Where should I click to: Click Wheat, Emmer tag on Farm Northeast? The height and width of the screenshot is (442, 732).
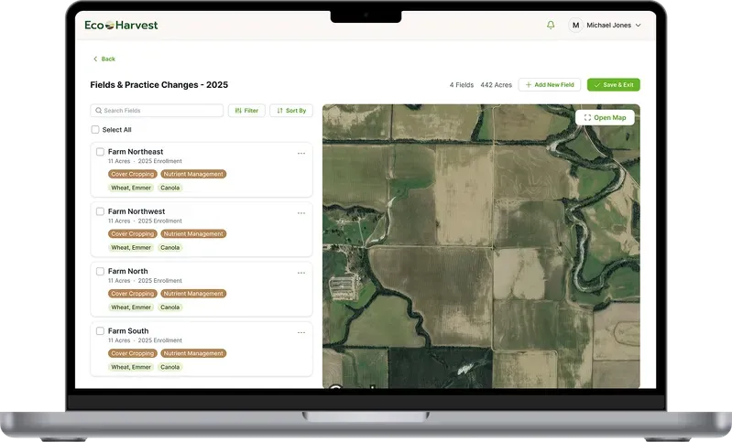[x=131, y=188]
